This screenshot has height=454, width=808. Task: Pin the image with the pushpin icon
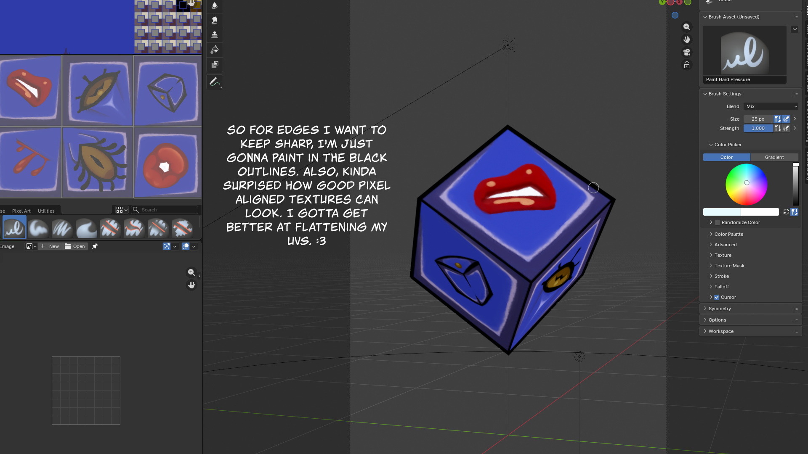point(95,246)
